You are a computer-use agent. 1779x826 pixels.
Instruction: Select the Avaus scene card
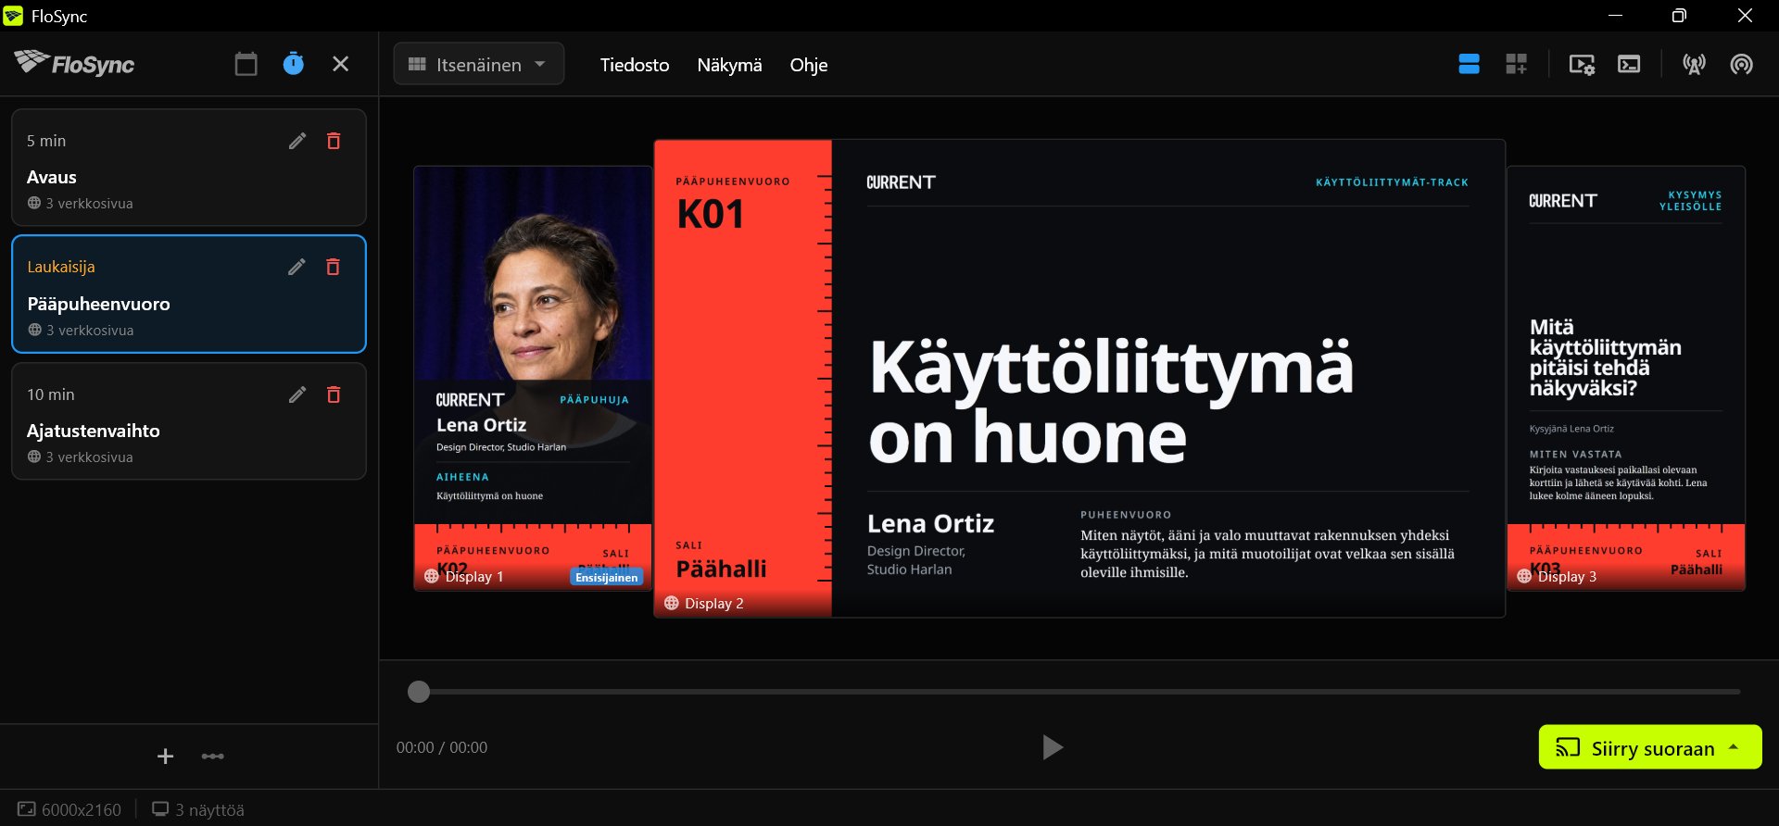click(189, 168)
